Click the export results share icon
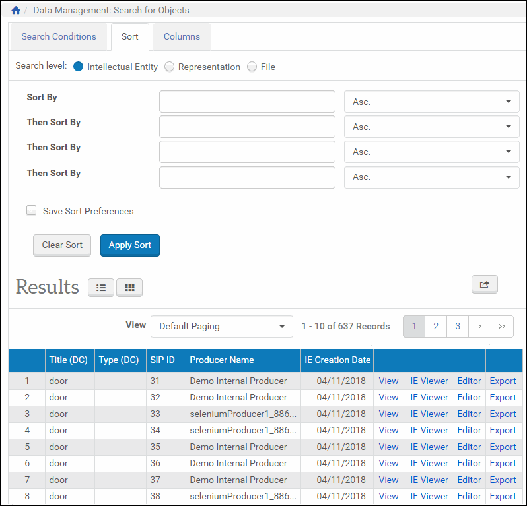The image size is (527, 506). coord(484,284)
